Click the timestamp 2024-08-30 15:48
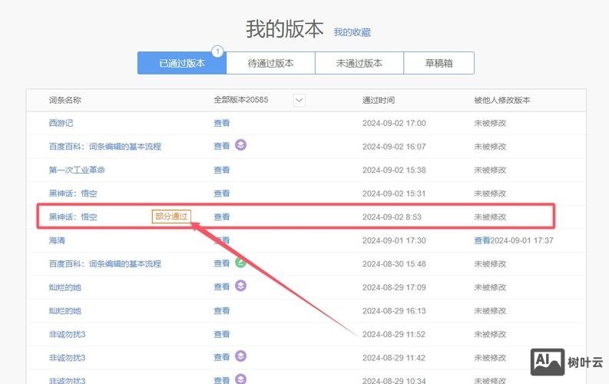 [394, 264]
